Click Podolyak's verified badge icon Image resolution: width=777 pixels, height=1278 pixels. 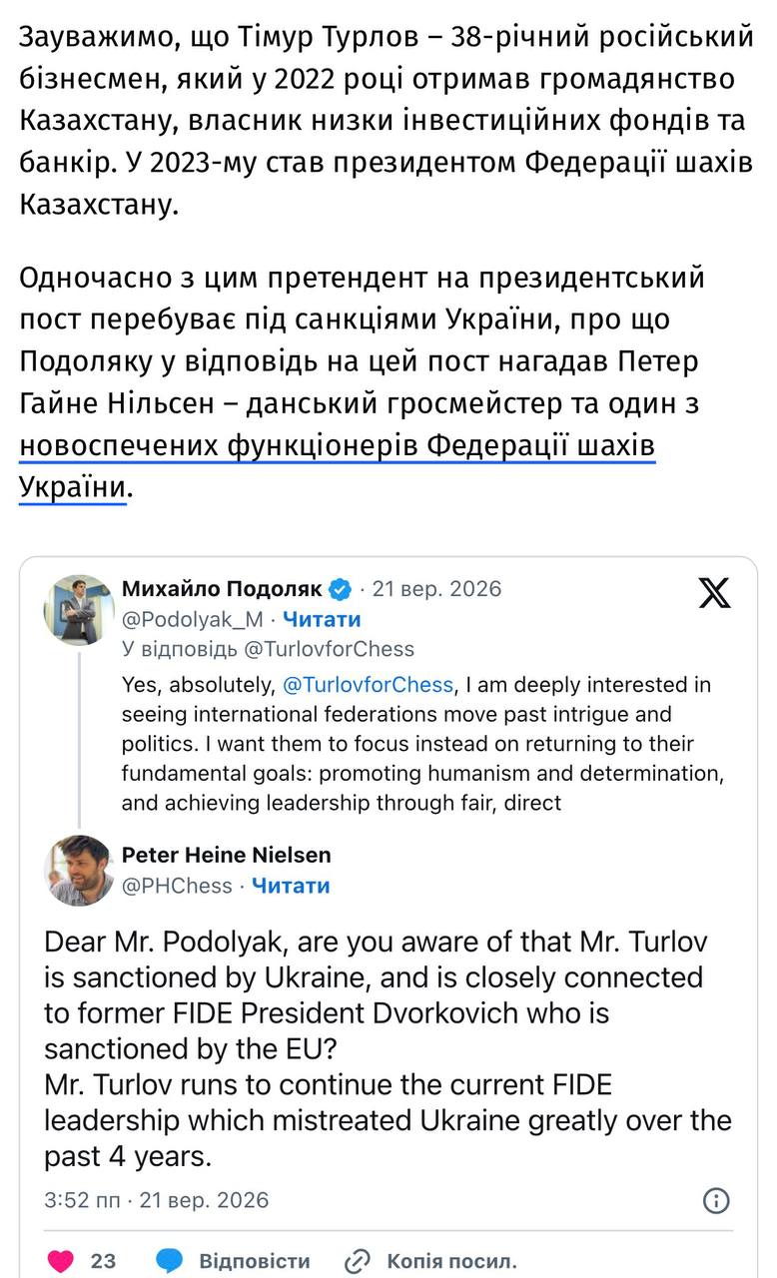tap(341, 589)
